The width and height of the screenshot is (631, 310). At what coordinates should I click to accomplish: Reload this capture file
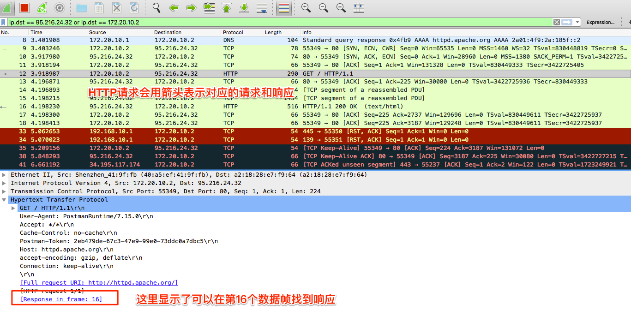click(x=134, y=7)
